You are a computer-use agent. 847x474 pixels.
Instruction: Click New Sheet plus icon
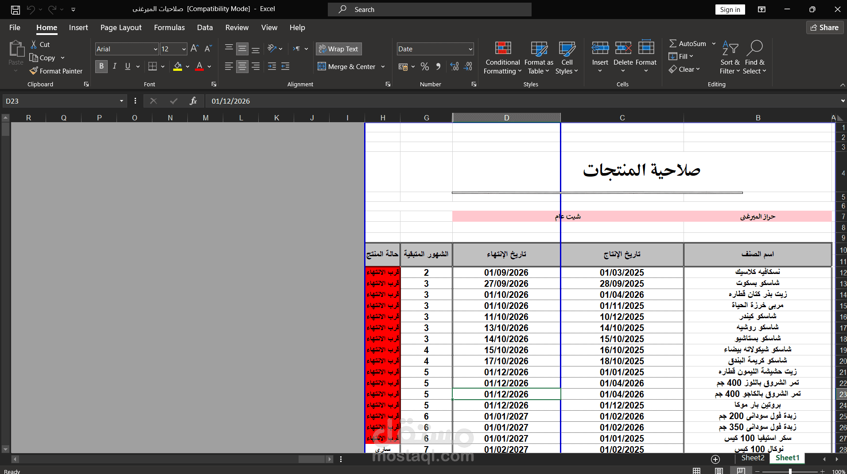715,459
